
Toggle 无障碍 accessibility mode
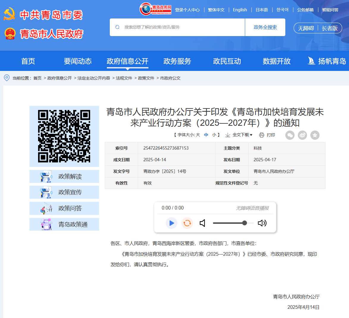click(306, 28)
